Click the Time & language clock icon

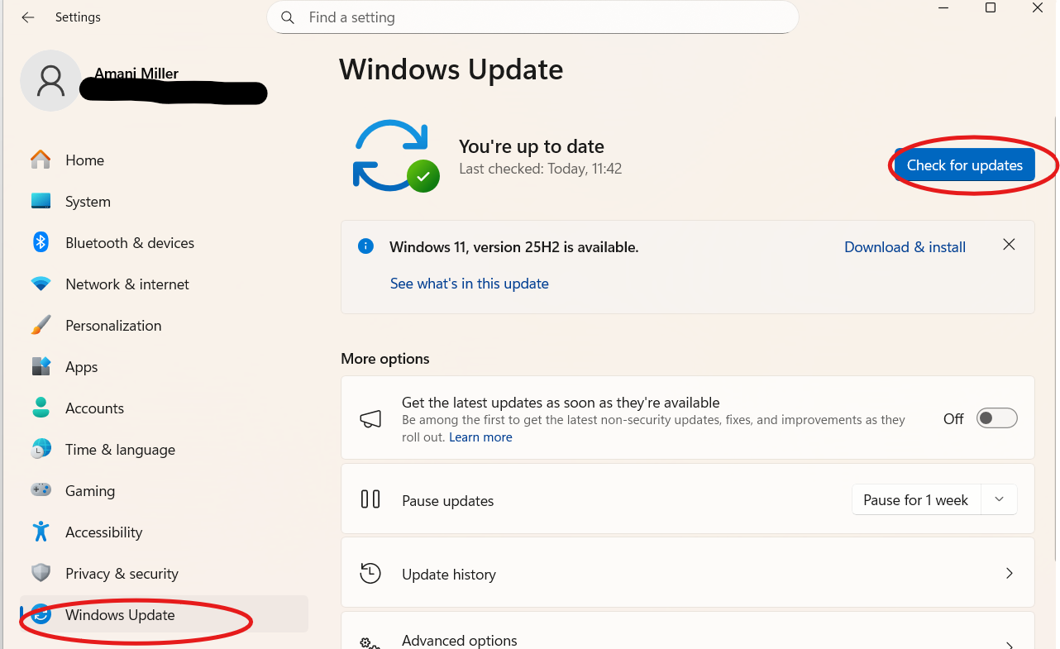(x=41, y=449)
